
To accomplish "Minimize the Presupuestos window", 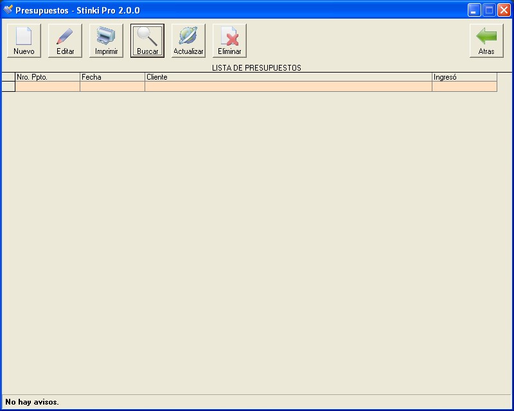I will coord(474,10).
